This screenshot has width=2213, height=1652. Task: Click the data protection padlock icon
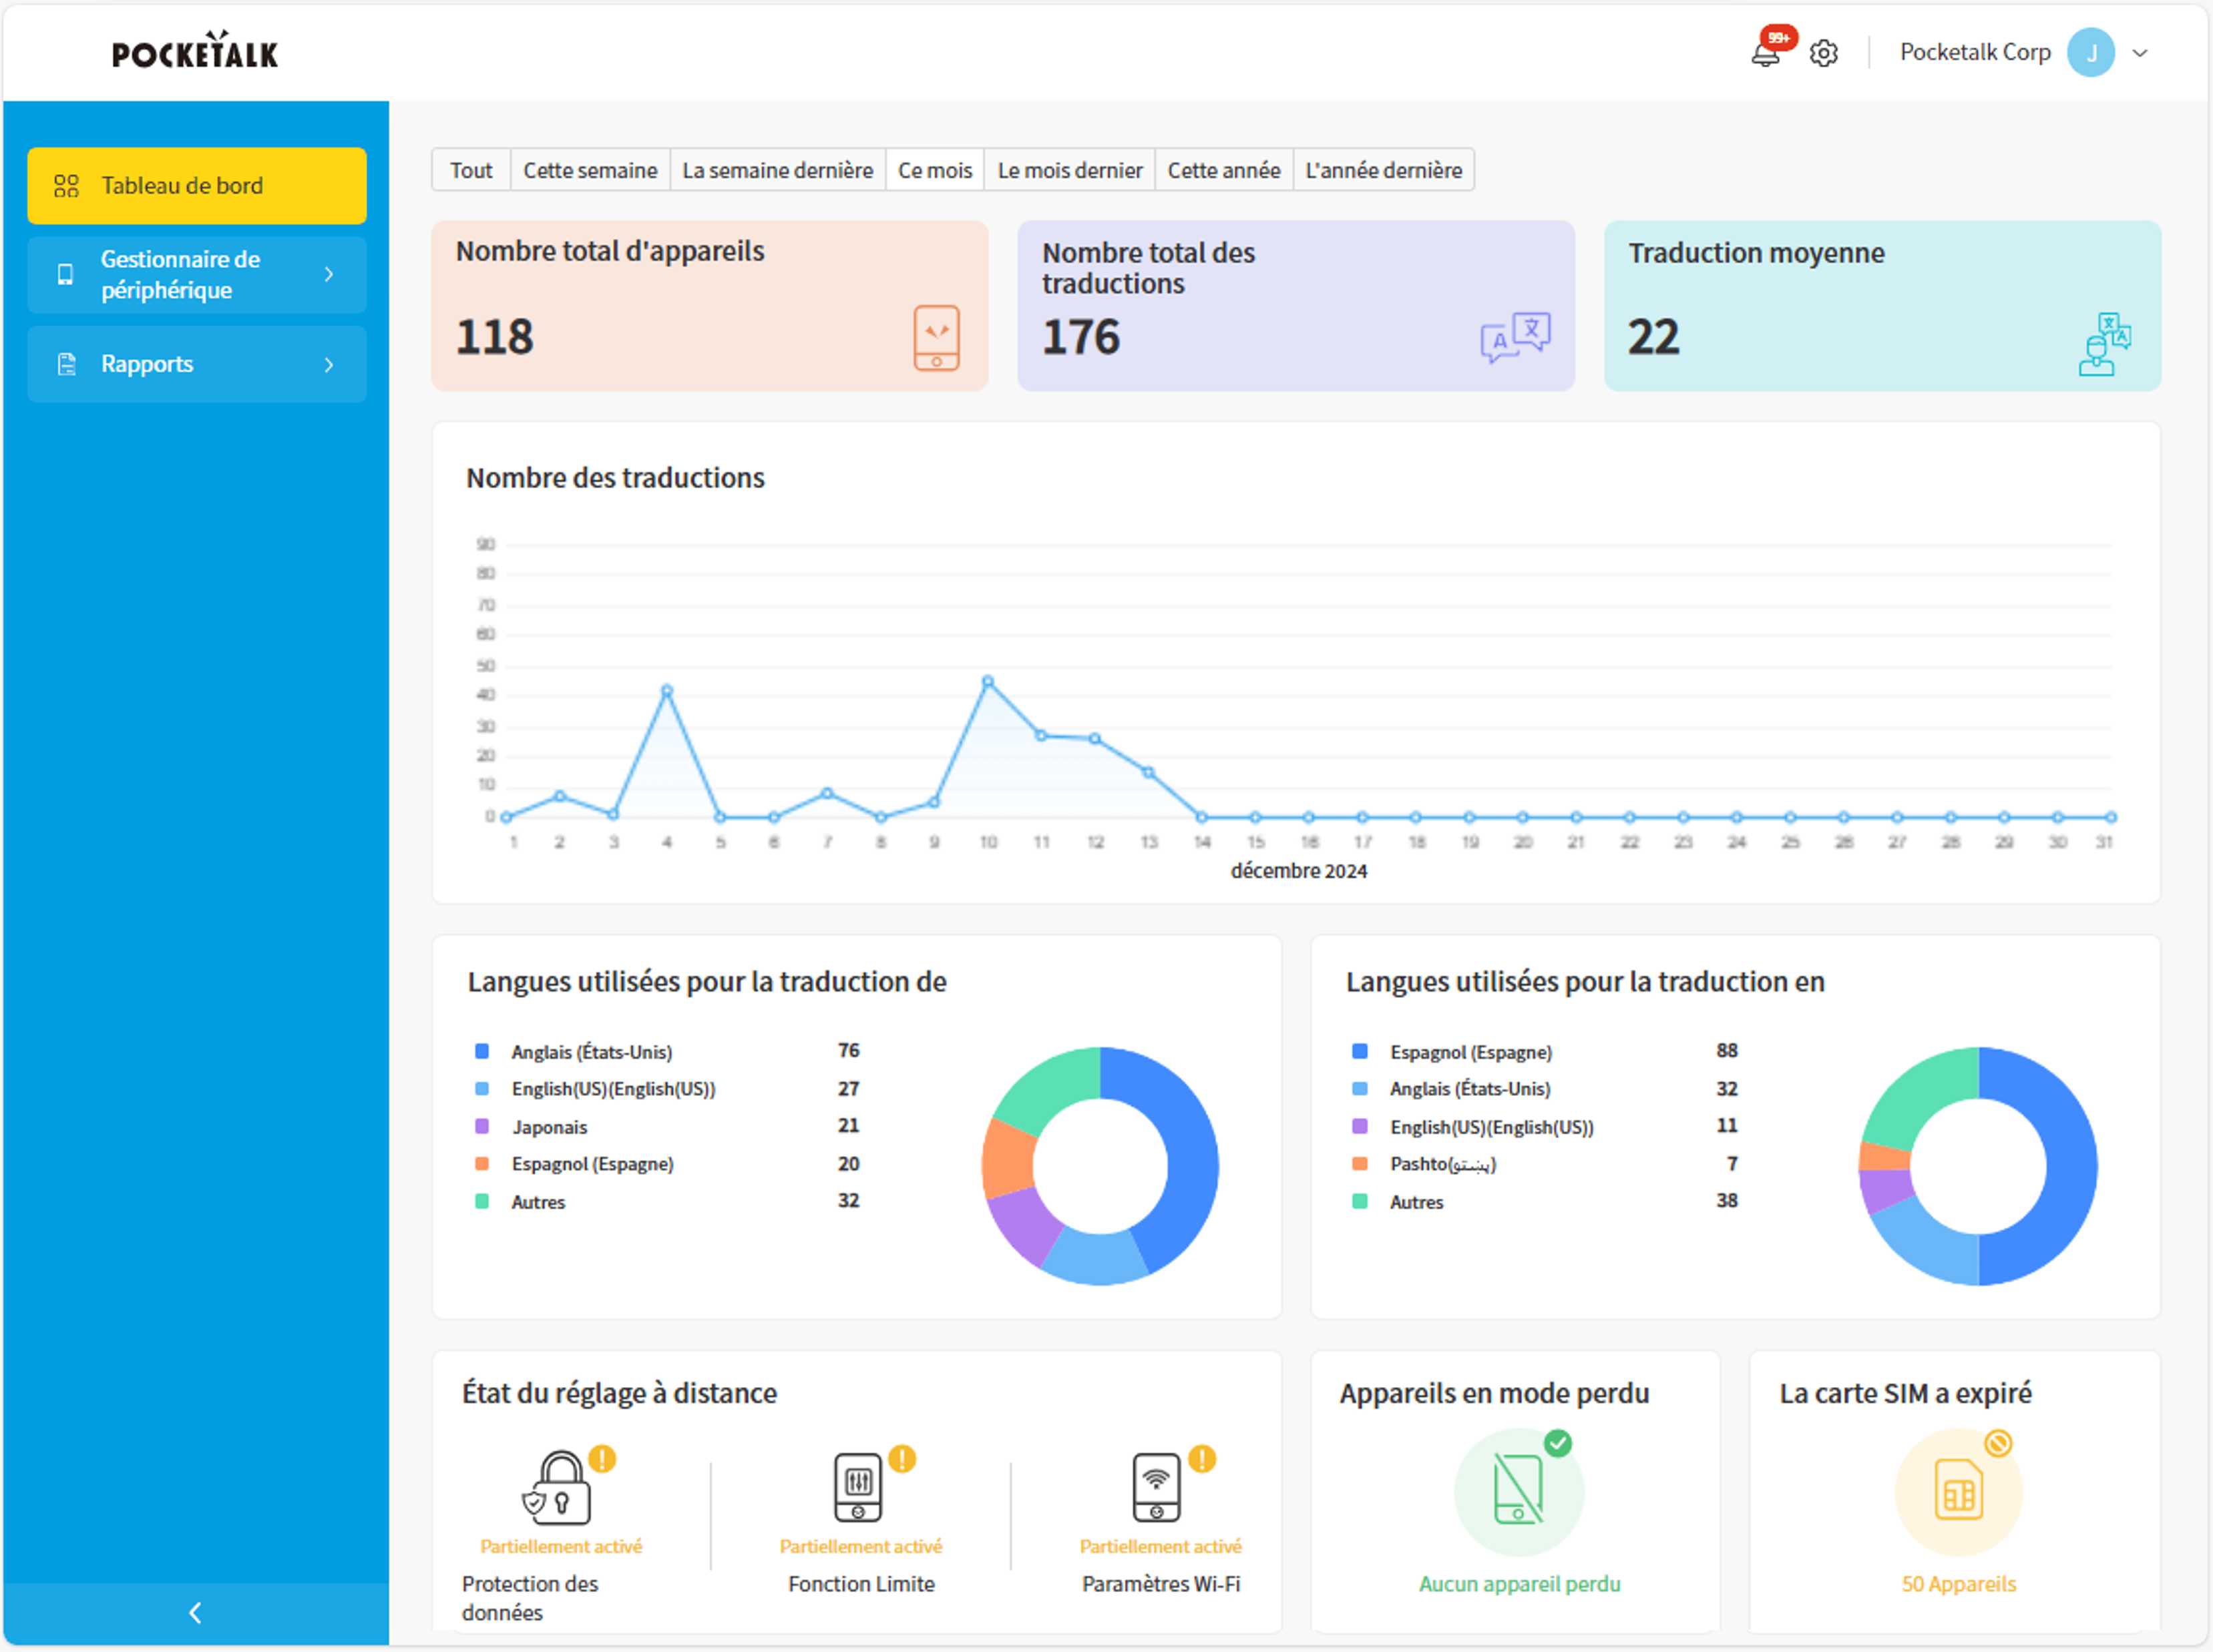click(556, 1489)
